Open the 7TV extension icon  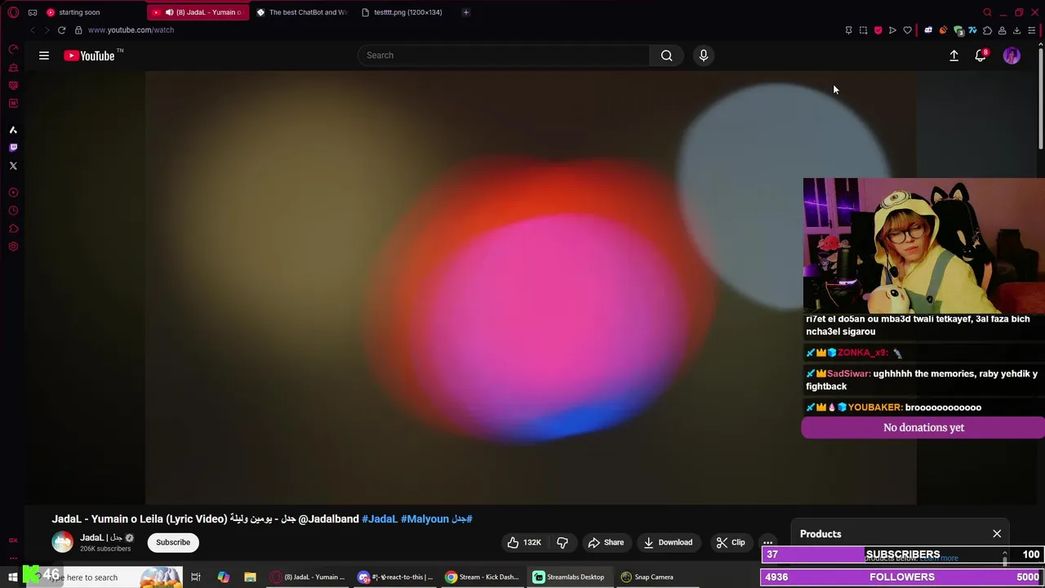(x=972, y=30)
